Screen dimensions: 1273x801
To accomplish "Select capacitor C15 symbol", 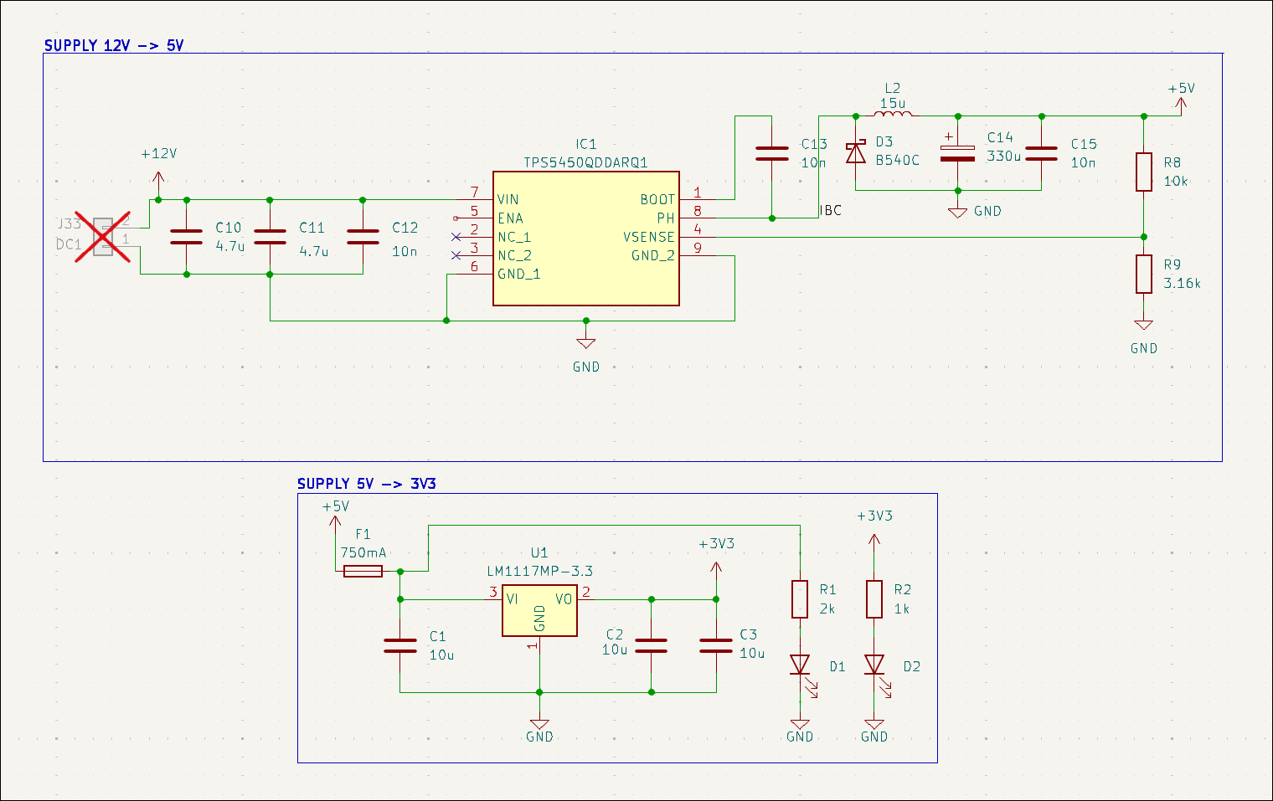I will pos(1041,153).
